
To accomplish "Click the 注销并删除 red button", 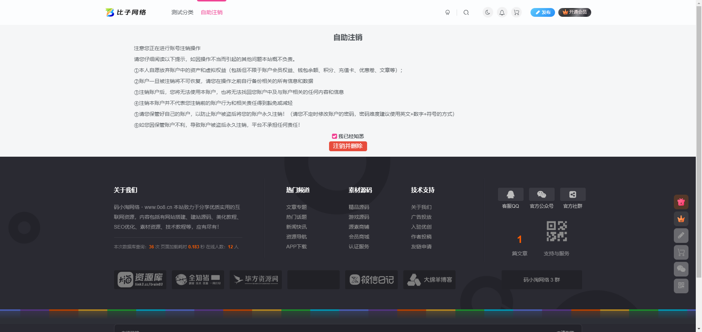I will pos(348,146).
